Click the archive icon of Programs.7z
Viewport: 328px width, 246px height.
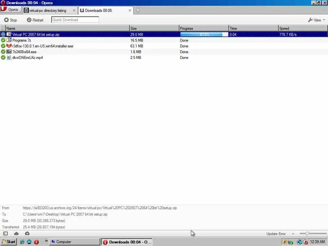pyautogui.click(x=9, y=40)
